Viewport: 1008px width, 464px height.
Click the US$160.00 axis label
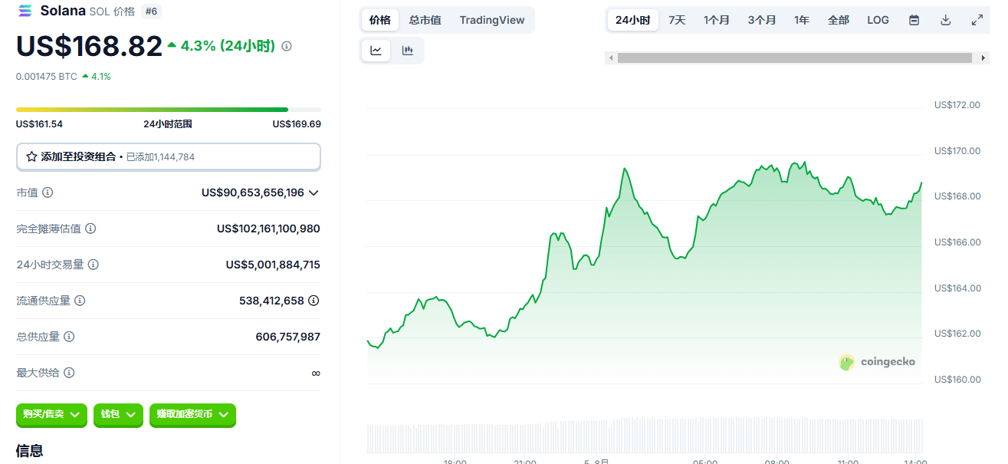(957, 380)
